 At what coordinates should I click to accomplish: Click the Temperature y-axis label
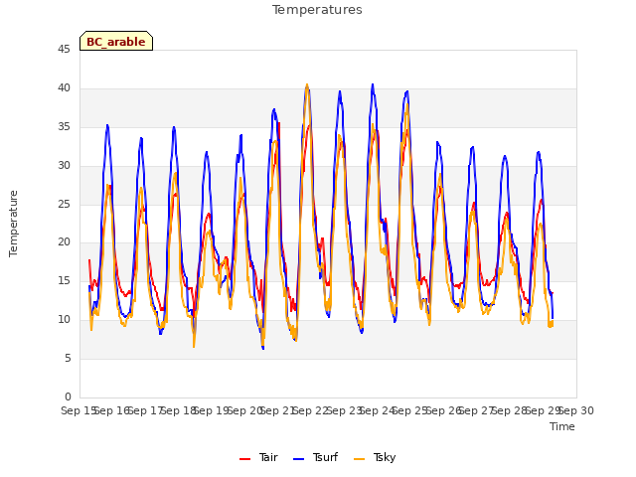tap(13, 224)
